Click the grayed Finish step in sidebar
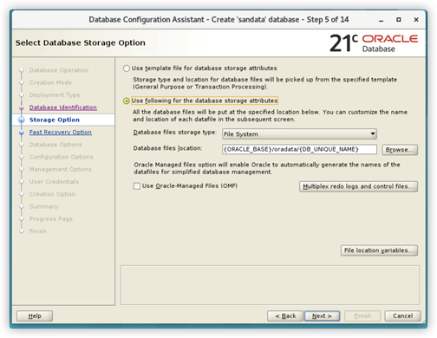Viewport: 437px width, 338px height. tap(38, 231)
